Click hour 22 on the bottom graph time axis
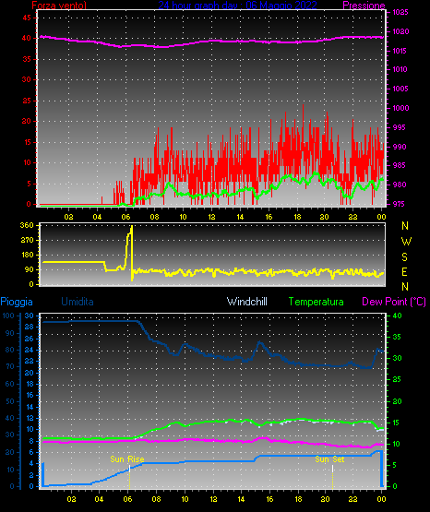430x512 pixels. 352,499
